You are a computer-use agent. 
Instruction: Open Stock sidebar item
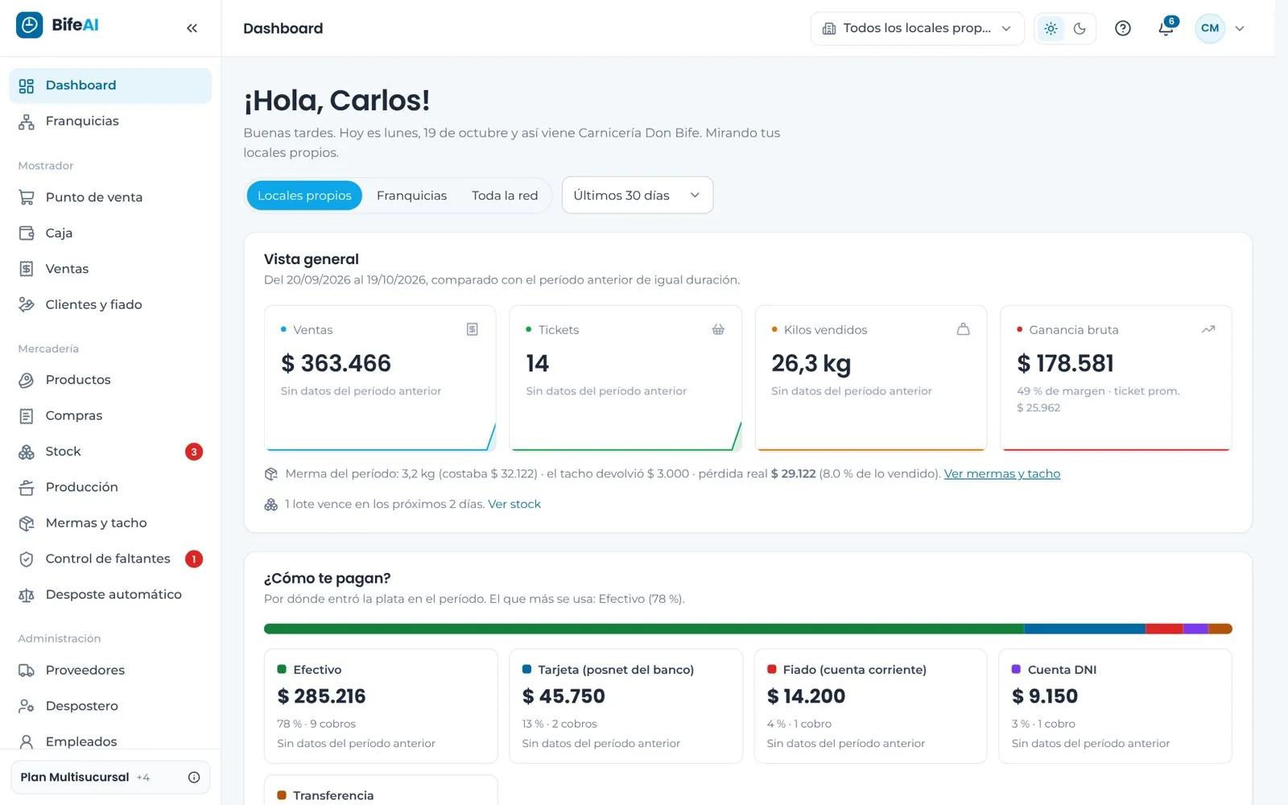[x=110, y=452]
